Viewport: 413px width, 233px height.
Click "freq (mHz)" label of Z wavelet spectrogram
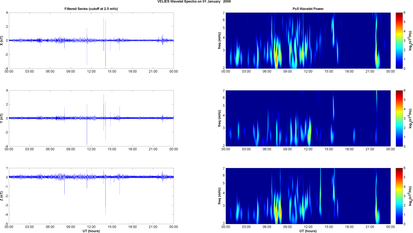click(219, 196)
